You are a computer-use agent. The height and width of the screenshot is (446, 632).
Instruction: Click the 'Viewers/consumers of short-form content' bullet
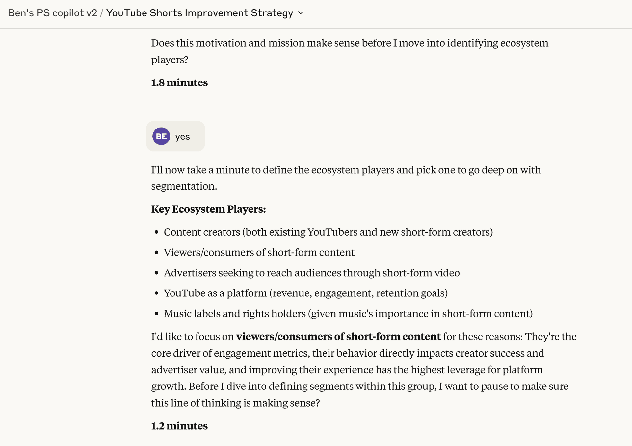click(x=259, y=252)
